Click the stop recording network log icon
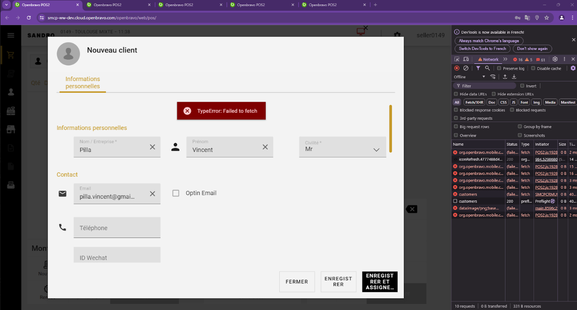 (457, 68)
